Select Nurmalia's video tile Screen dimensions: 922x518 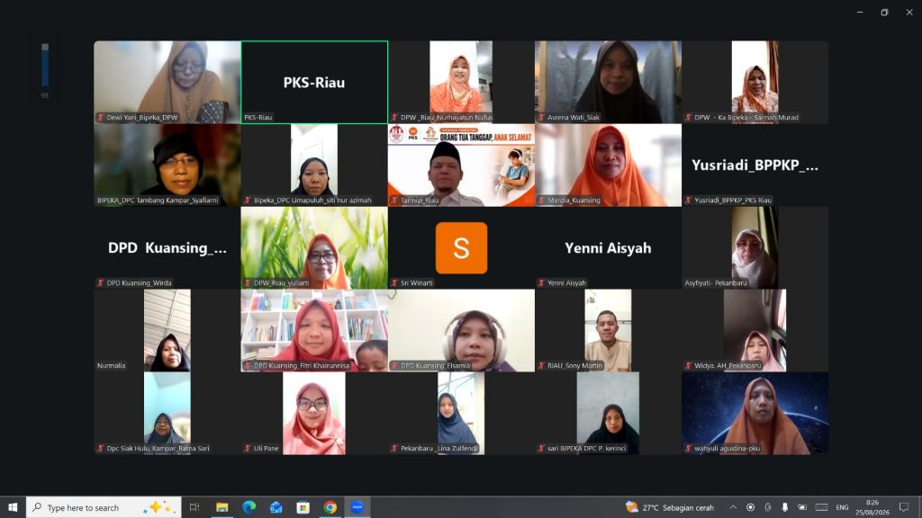click(x=167, y=331)
